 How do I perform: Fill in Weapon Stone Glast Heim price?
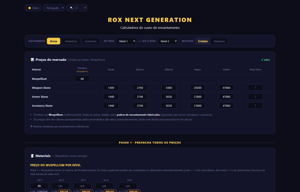click(x=255, y=88)
